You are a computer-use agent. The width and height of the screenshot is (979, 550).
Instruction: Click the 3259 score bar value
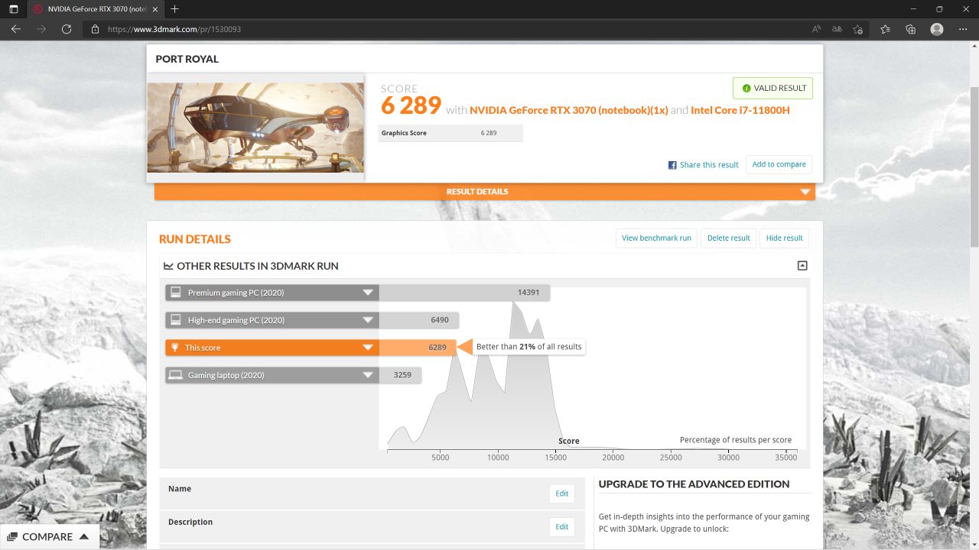coord(402,375)
